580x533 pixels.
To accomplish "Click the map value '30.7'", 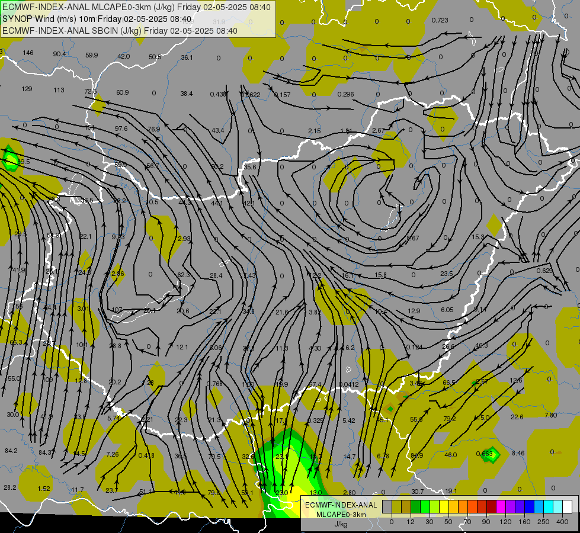I will click(x=417, y=492).
